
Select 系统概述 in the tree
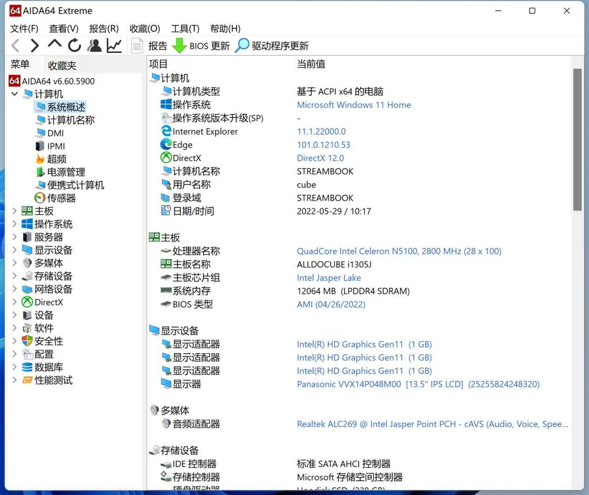pos(66,107)
